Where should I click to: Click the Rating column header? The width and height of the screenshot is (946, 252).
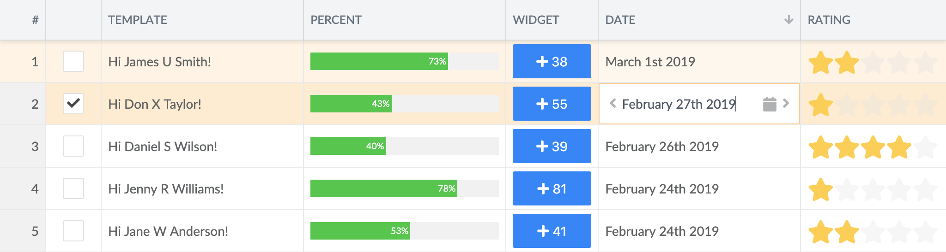pos(829,20)
